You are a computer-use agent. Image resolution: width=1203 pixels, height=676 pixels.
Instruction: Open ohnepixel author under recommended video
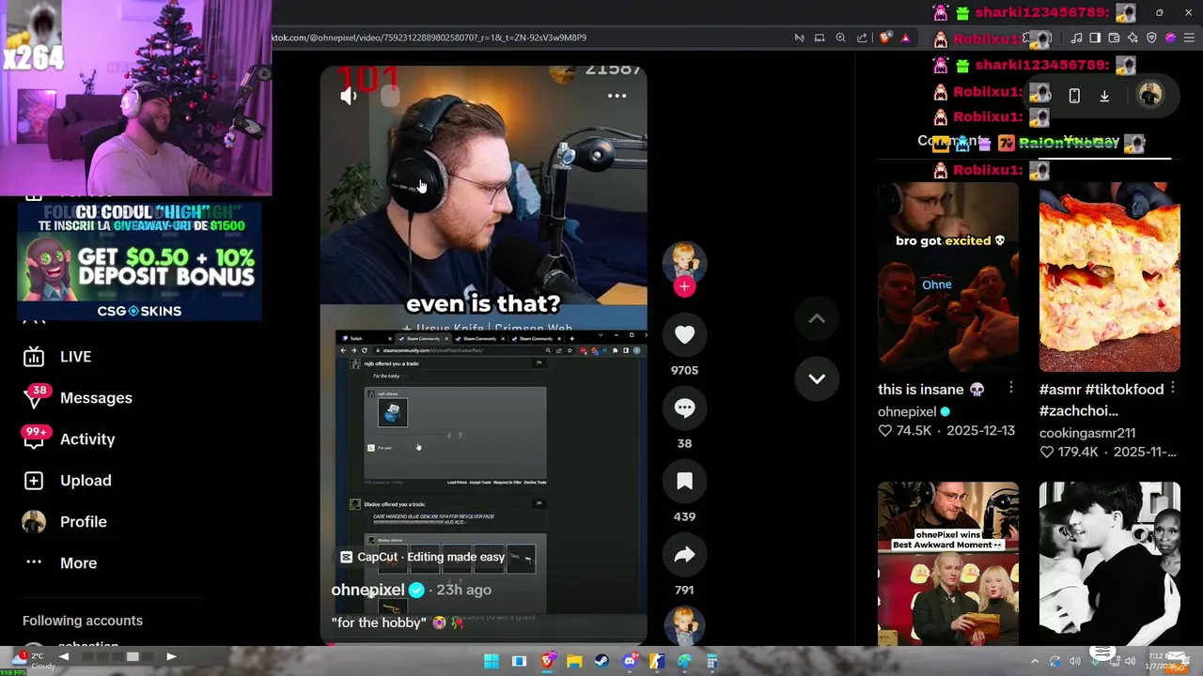tap(907, 411)
